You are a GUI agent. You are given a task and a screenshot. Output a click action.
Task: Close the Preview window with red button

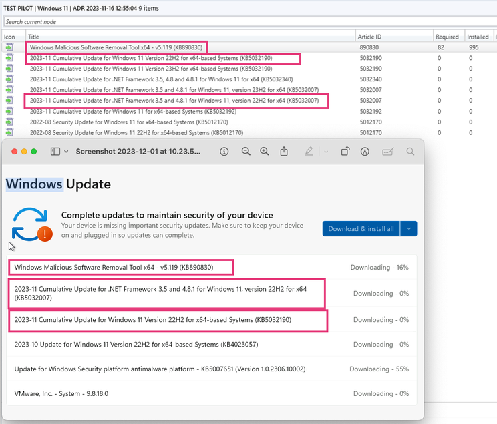click(x=14, y=152)
